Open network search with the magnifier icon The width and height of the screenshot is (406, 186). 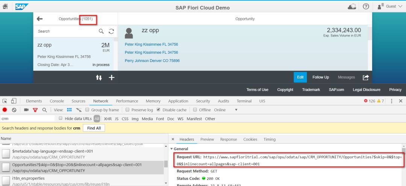pos(44,110)
